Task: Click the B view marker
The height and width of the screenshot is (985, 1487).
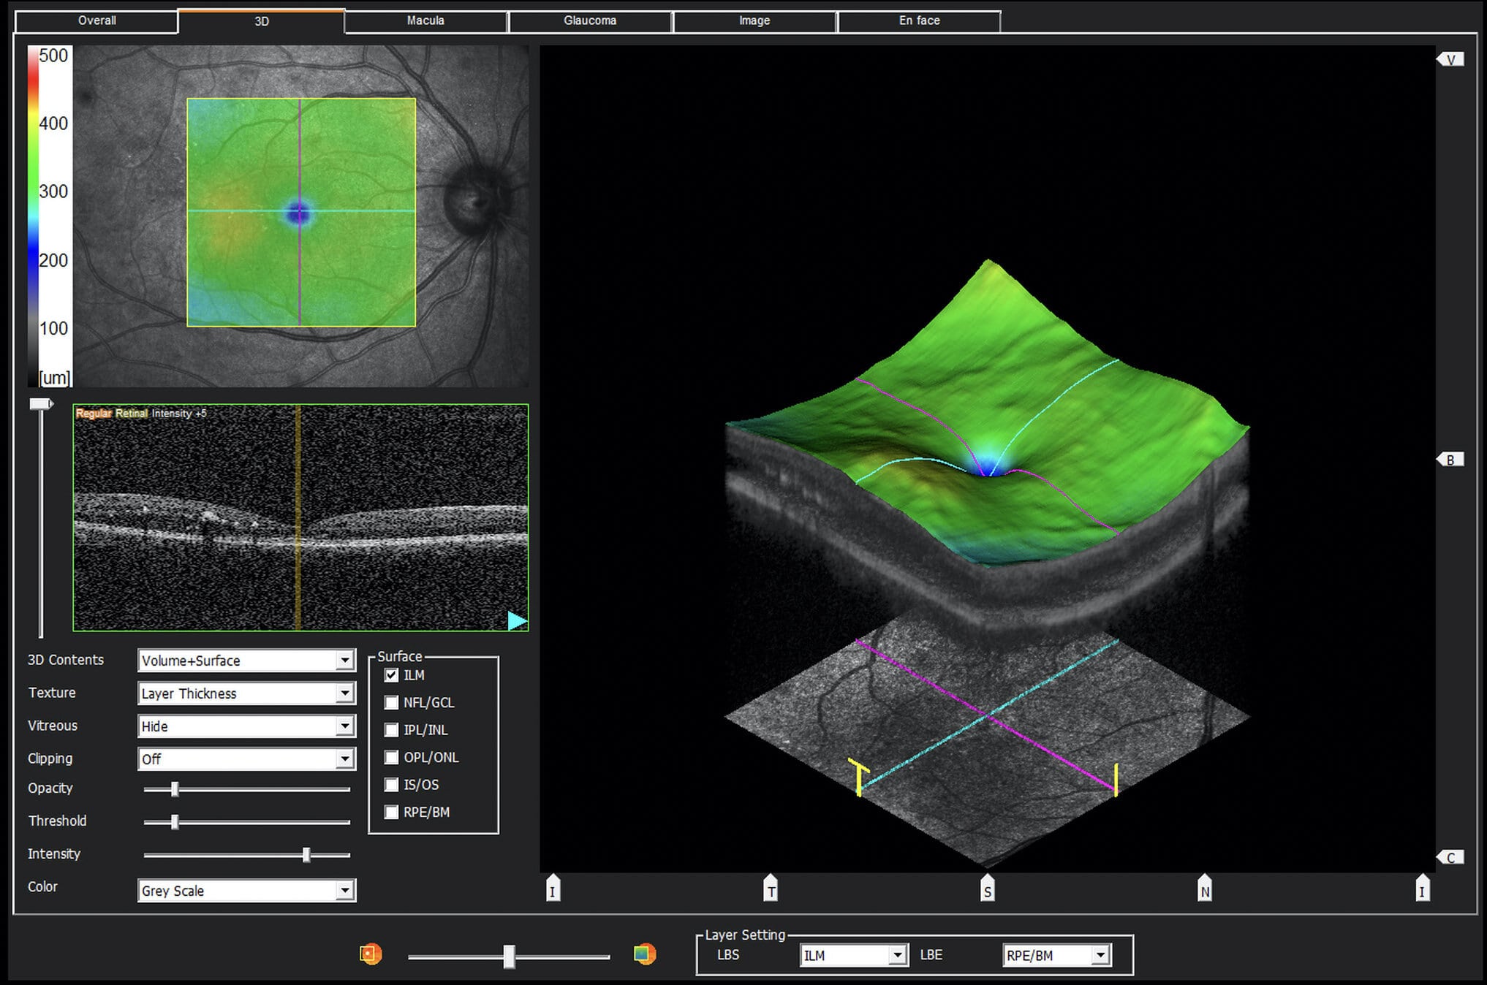Action: click(1450, 460)
